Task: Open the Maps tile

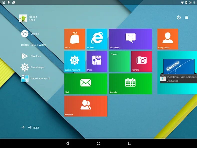Action: pyautogui.click(x=97, y=61)
